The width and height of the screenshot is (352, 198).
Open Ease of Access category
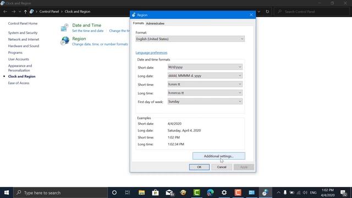pyautogui.click(x=19, y=83)
